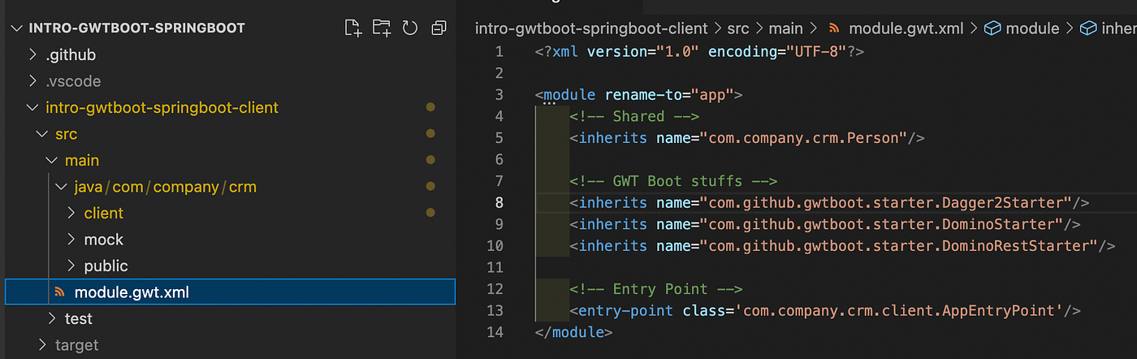Image resolution: width=1137 pixels, height=359 pixels.
Task: Refresh the Explorer file tree
Action: pyautogui.click(x=410, y=28)
